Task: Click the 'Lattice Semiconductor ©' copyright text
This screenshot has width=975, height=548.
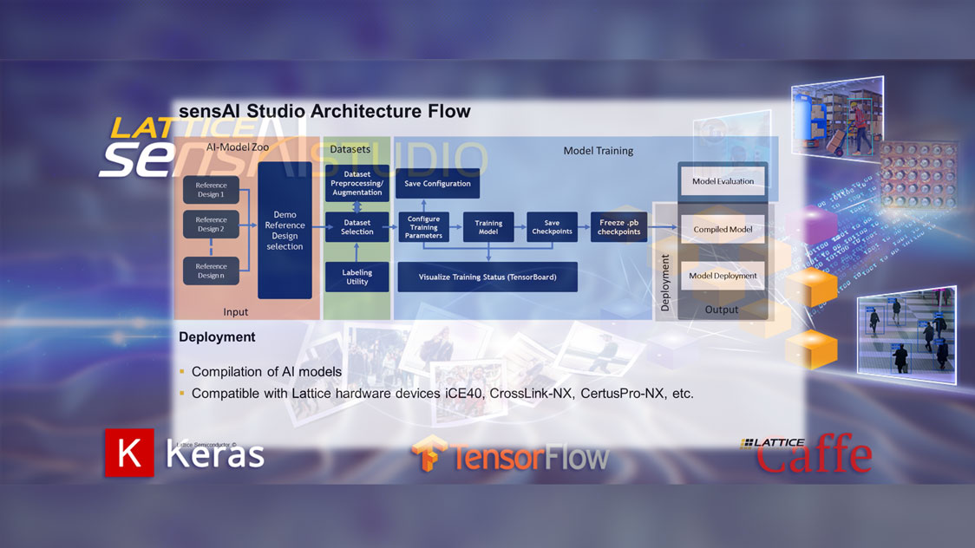Action: coord(206,445)
